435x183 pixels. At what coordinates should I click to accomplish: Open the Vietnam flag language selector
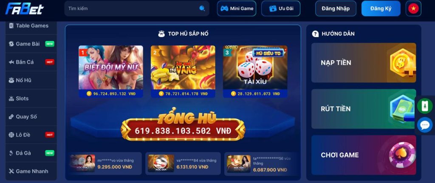click(x=413, y=8)
